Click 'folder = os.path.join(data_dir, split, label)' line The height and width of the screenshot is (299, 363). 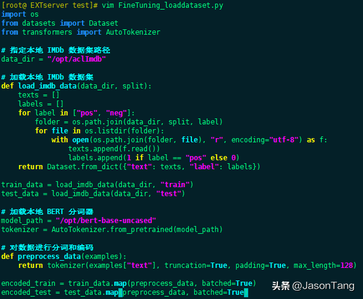coord(129,122)
